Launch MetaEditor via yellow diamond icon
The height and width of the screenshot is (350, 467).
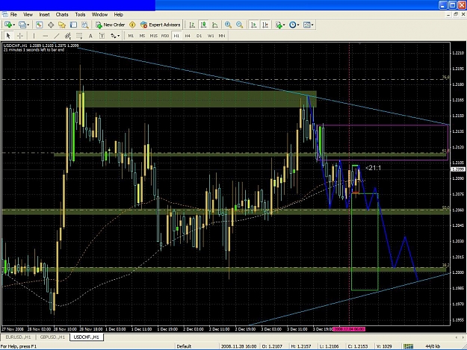click(132, 25)
